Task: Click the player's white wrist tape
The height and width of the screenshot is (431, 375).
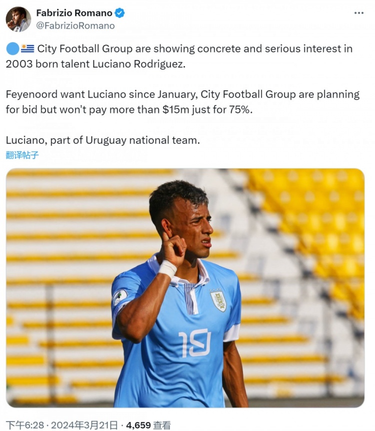Action: (x=167, y=268)
